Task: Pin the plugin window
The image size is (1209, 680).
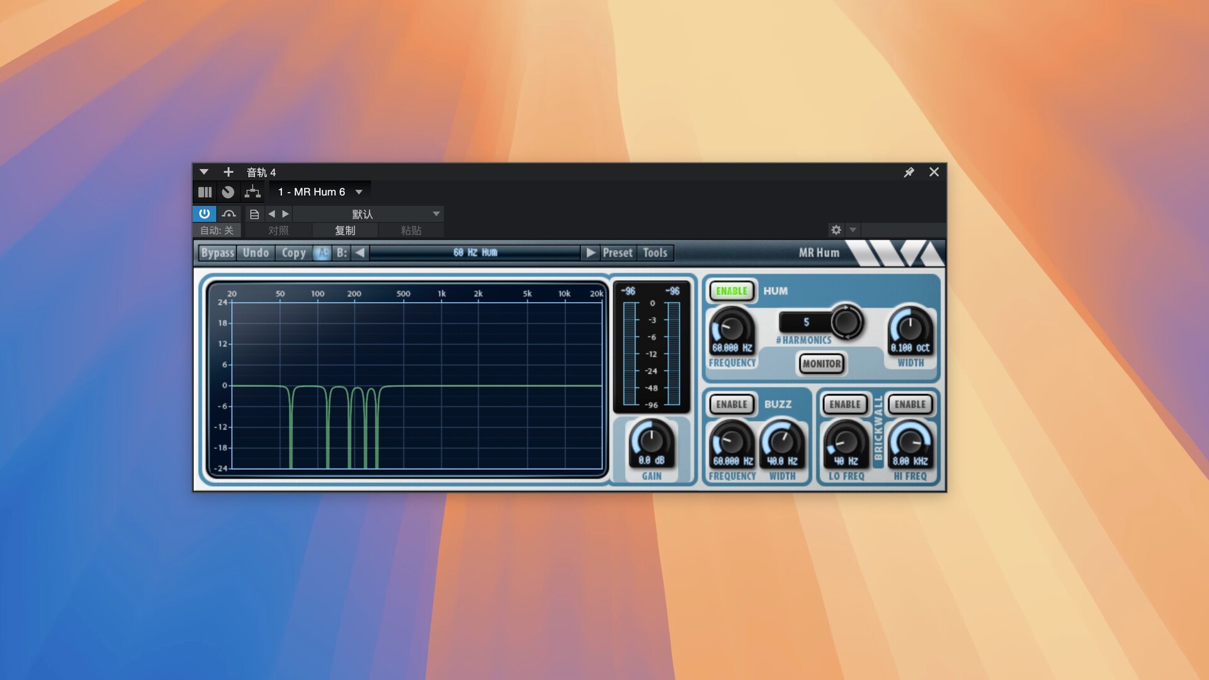Action: tap(909, 172)
